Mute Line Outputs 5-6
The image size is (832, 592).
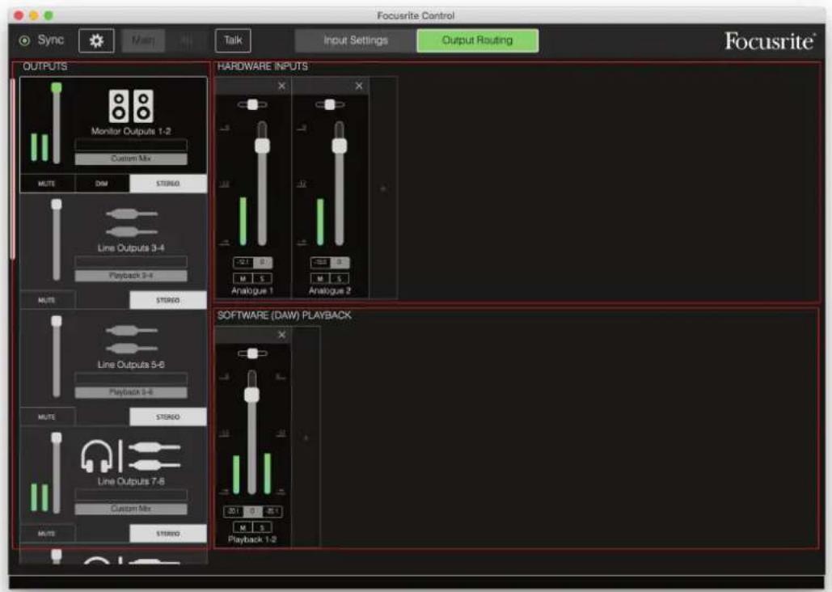47,417
